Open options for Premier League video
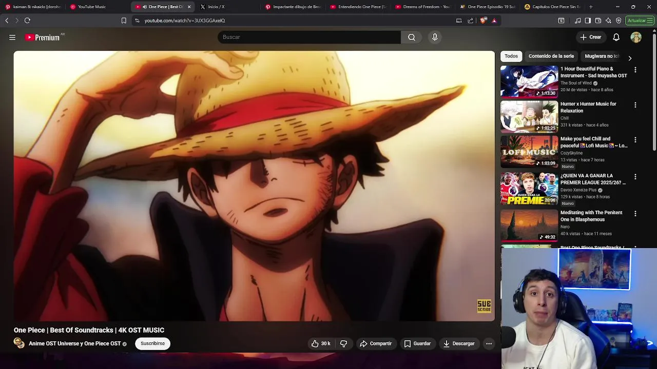This screenshot has height=369, width=657. point(635,177)
